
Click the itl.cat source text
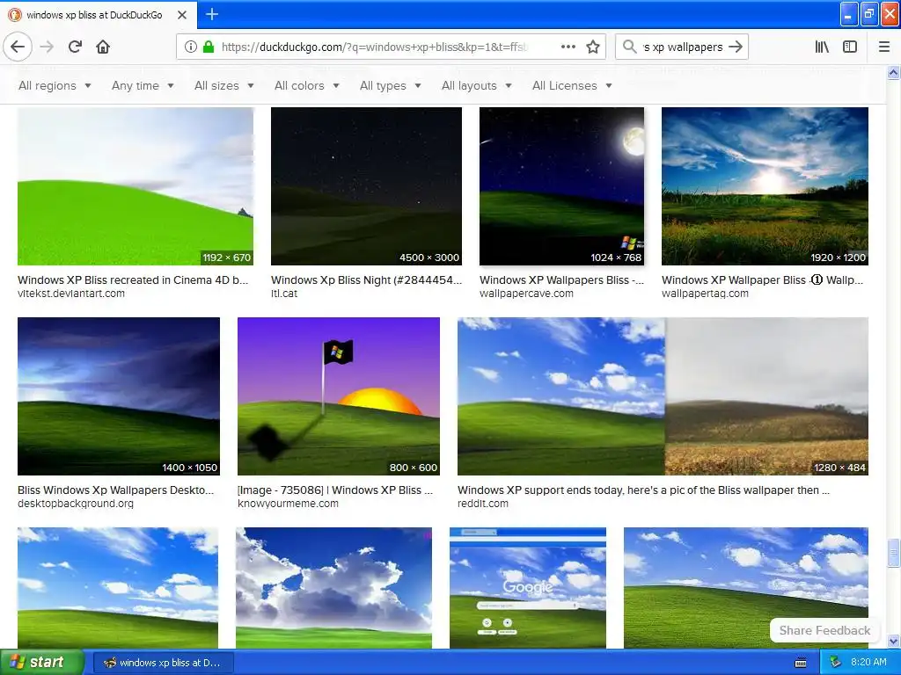pyautogui.click(x=284, y=294)
